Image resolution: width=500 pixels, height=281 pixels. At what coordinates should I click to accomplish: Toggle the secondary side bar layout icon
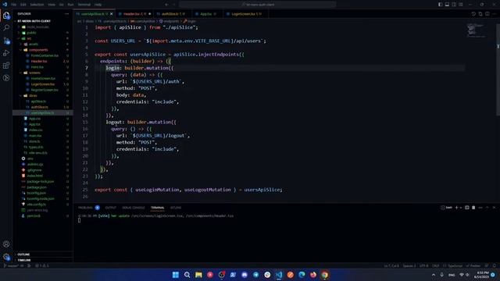coord(454,5)
